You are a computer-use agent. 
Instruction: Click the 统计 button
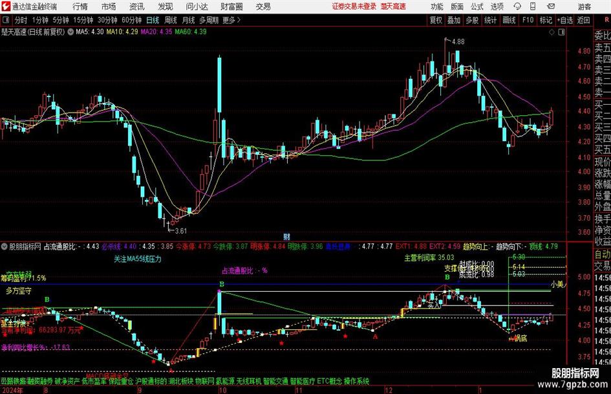coord(490,20)
